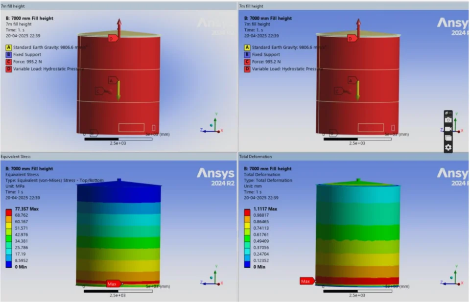Image resolution: width=470 pixels, height=302 pixels.
Task: Activate the Equivalent Stress viewport title bar
Action: [x=118, y=157]
